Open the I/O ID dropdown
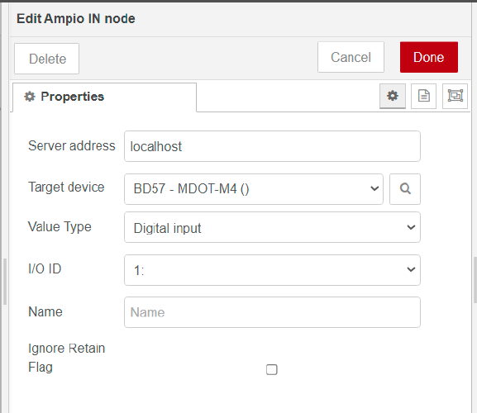477x413 pixels. click(272, 270)
